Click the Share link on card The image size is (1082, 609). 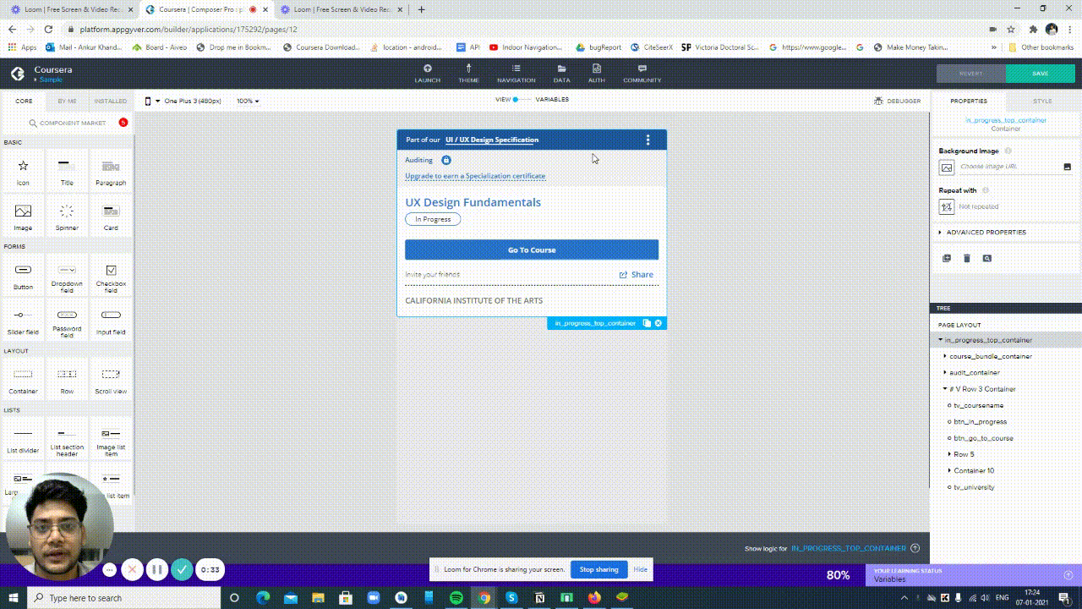[636, 275]
